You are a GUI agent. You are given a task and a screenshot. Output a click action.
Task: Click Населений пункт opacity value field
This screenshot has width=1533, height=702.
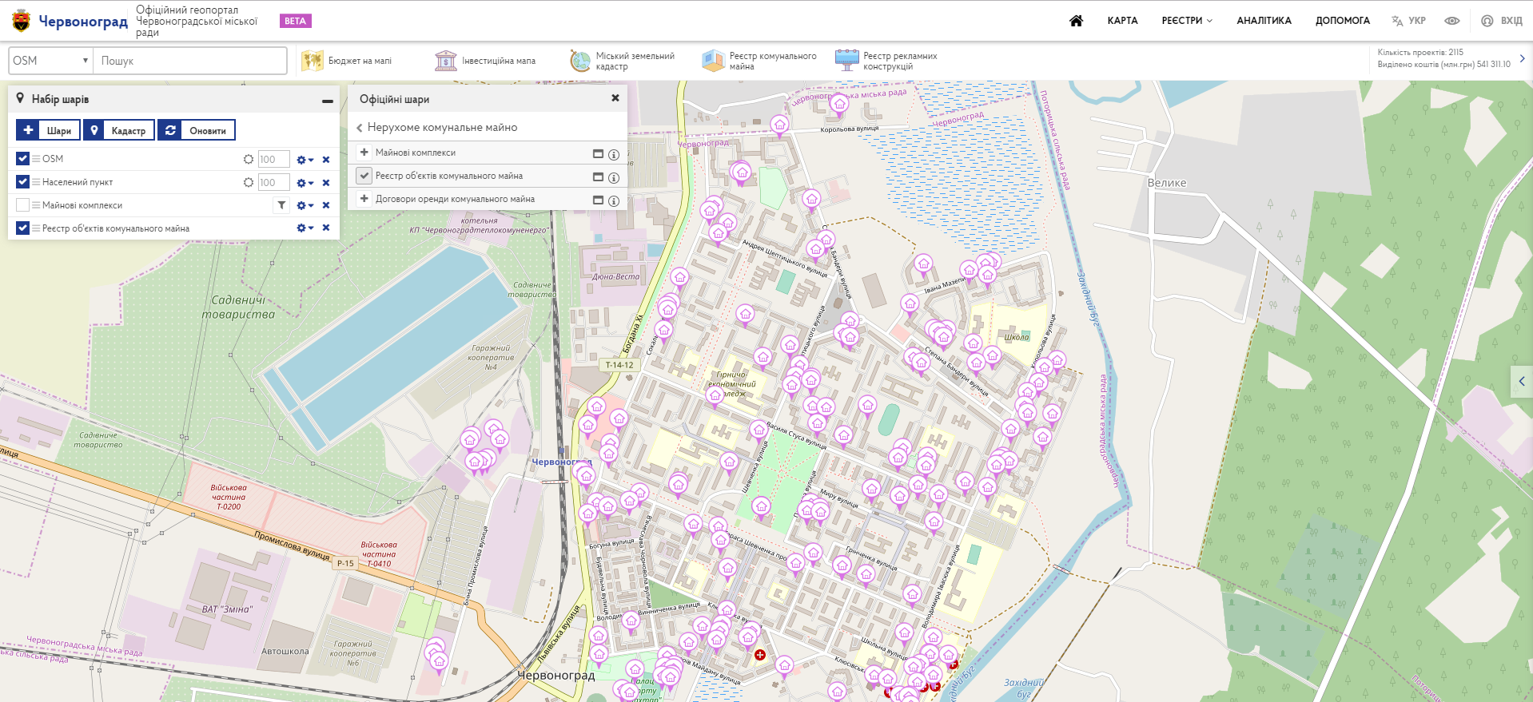pos(274,183)
